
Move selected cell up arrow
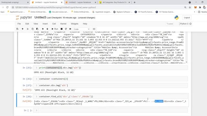point(43,29)
